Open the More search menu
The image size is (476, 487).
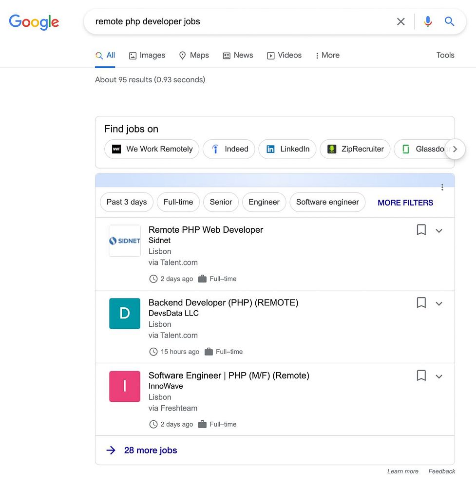pos(327,56)
